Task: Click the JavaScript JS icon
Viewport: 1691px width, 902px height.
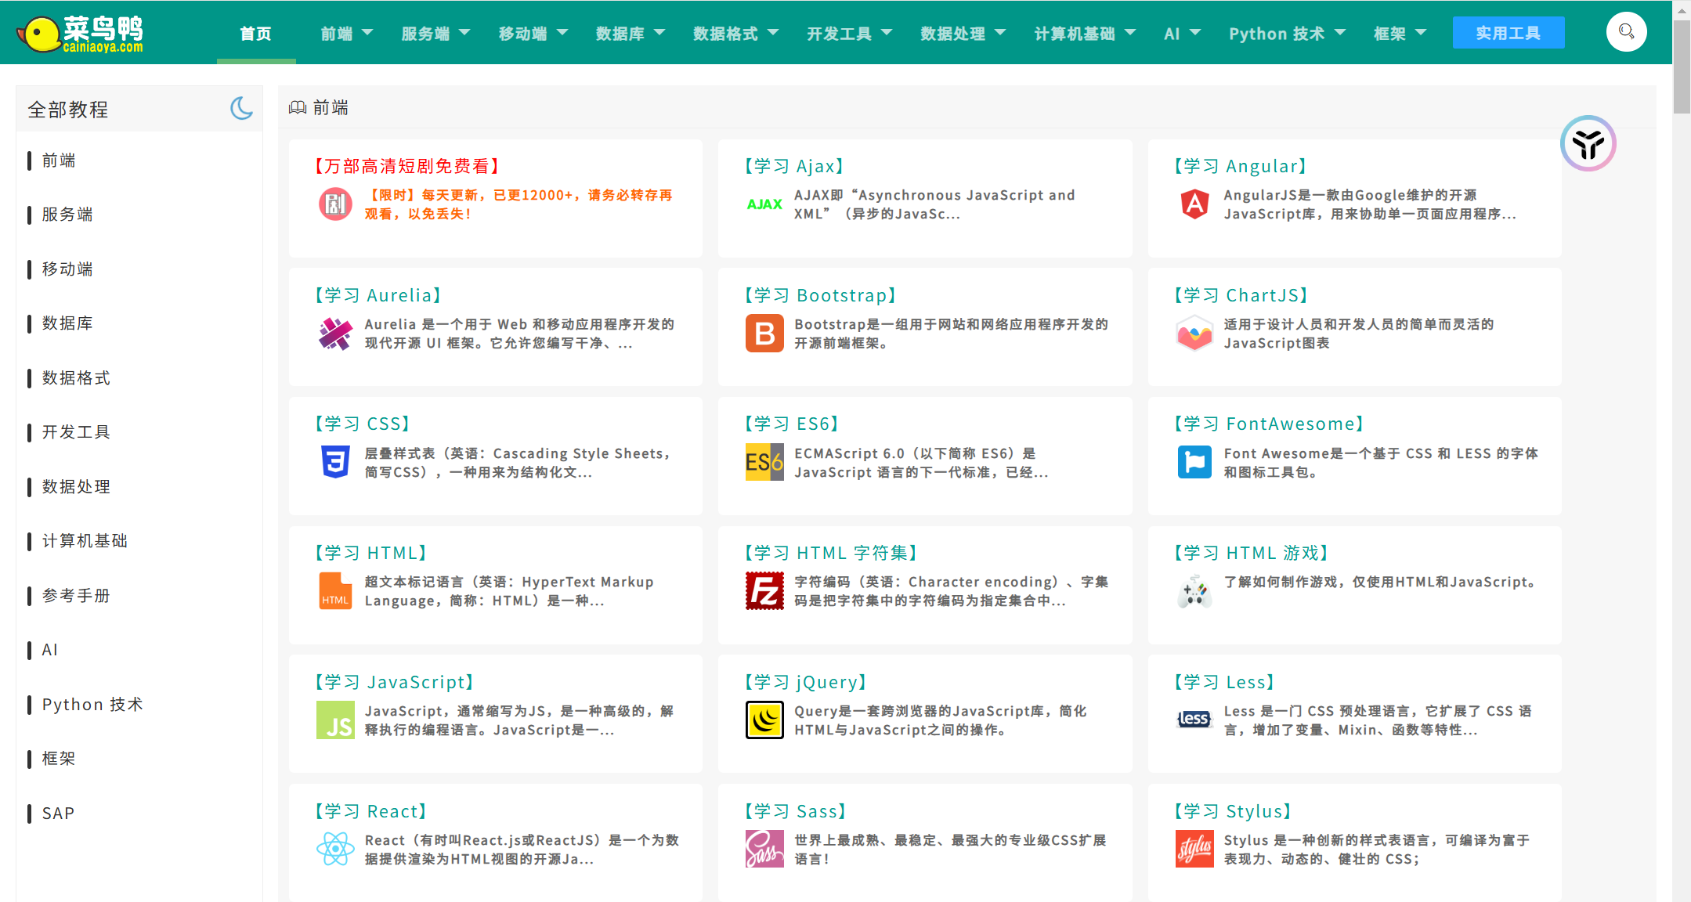Action: [x=335, y=720]
